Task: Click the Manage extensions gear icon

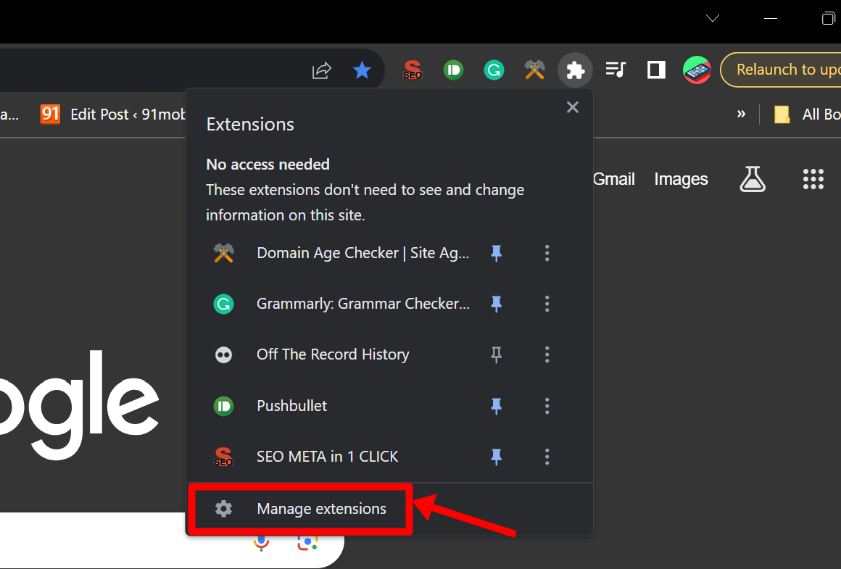Action: coord(223,508)
